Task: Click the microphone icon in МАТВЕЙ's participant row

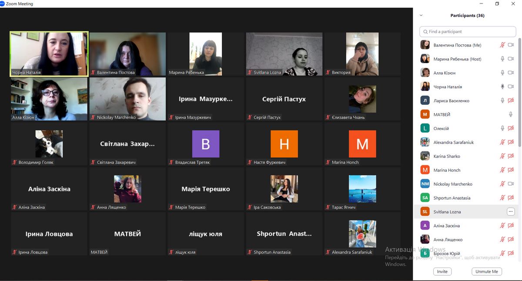Action: point(511,114)
